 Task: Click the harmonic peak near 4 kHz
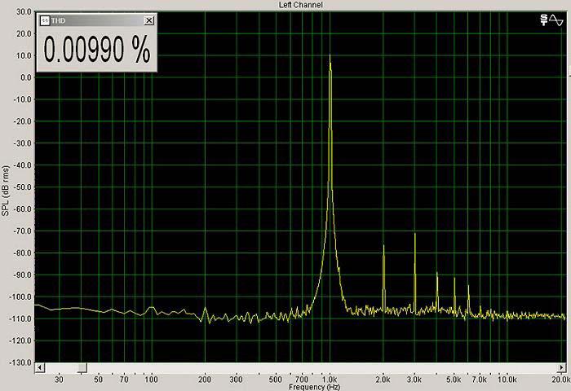coord(437,274)
